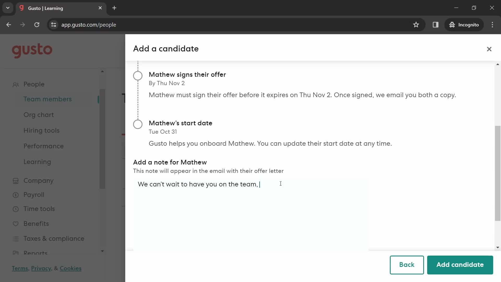
Task: Open Team members section
Action: (x=47, y=99)
